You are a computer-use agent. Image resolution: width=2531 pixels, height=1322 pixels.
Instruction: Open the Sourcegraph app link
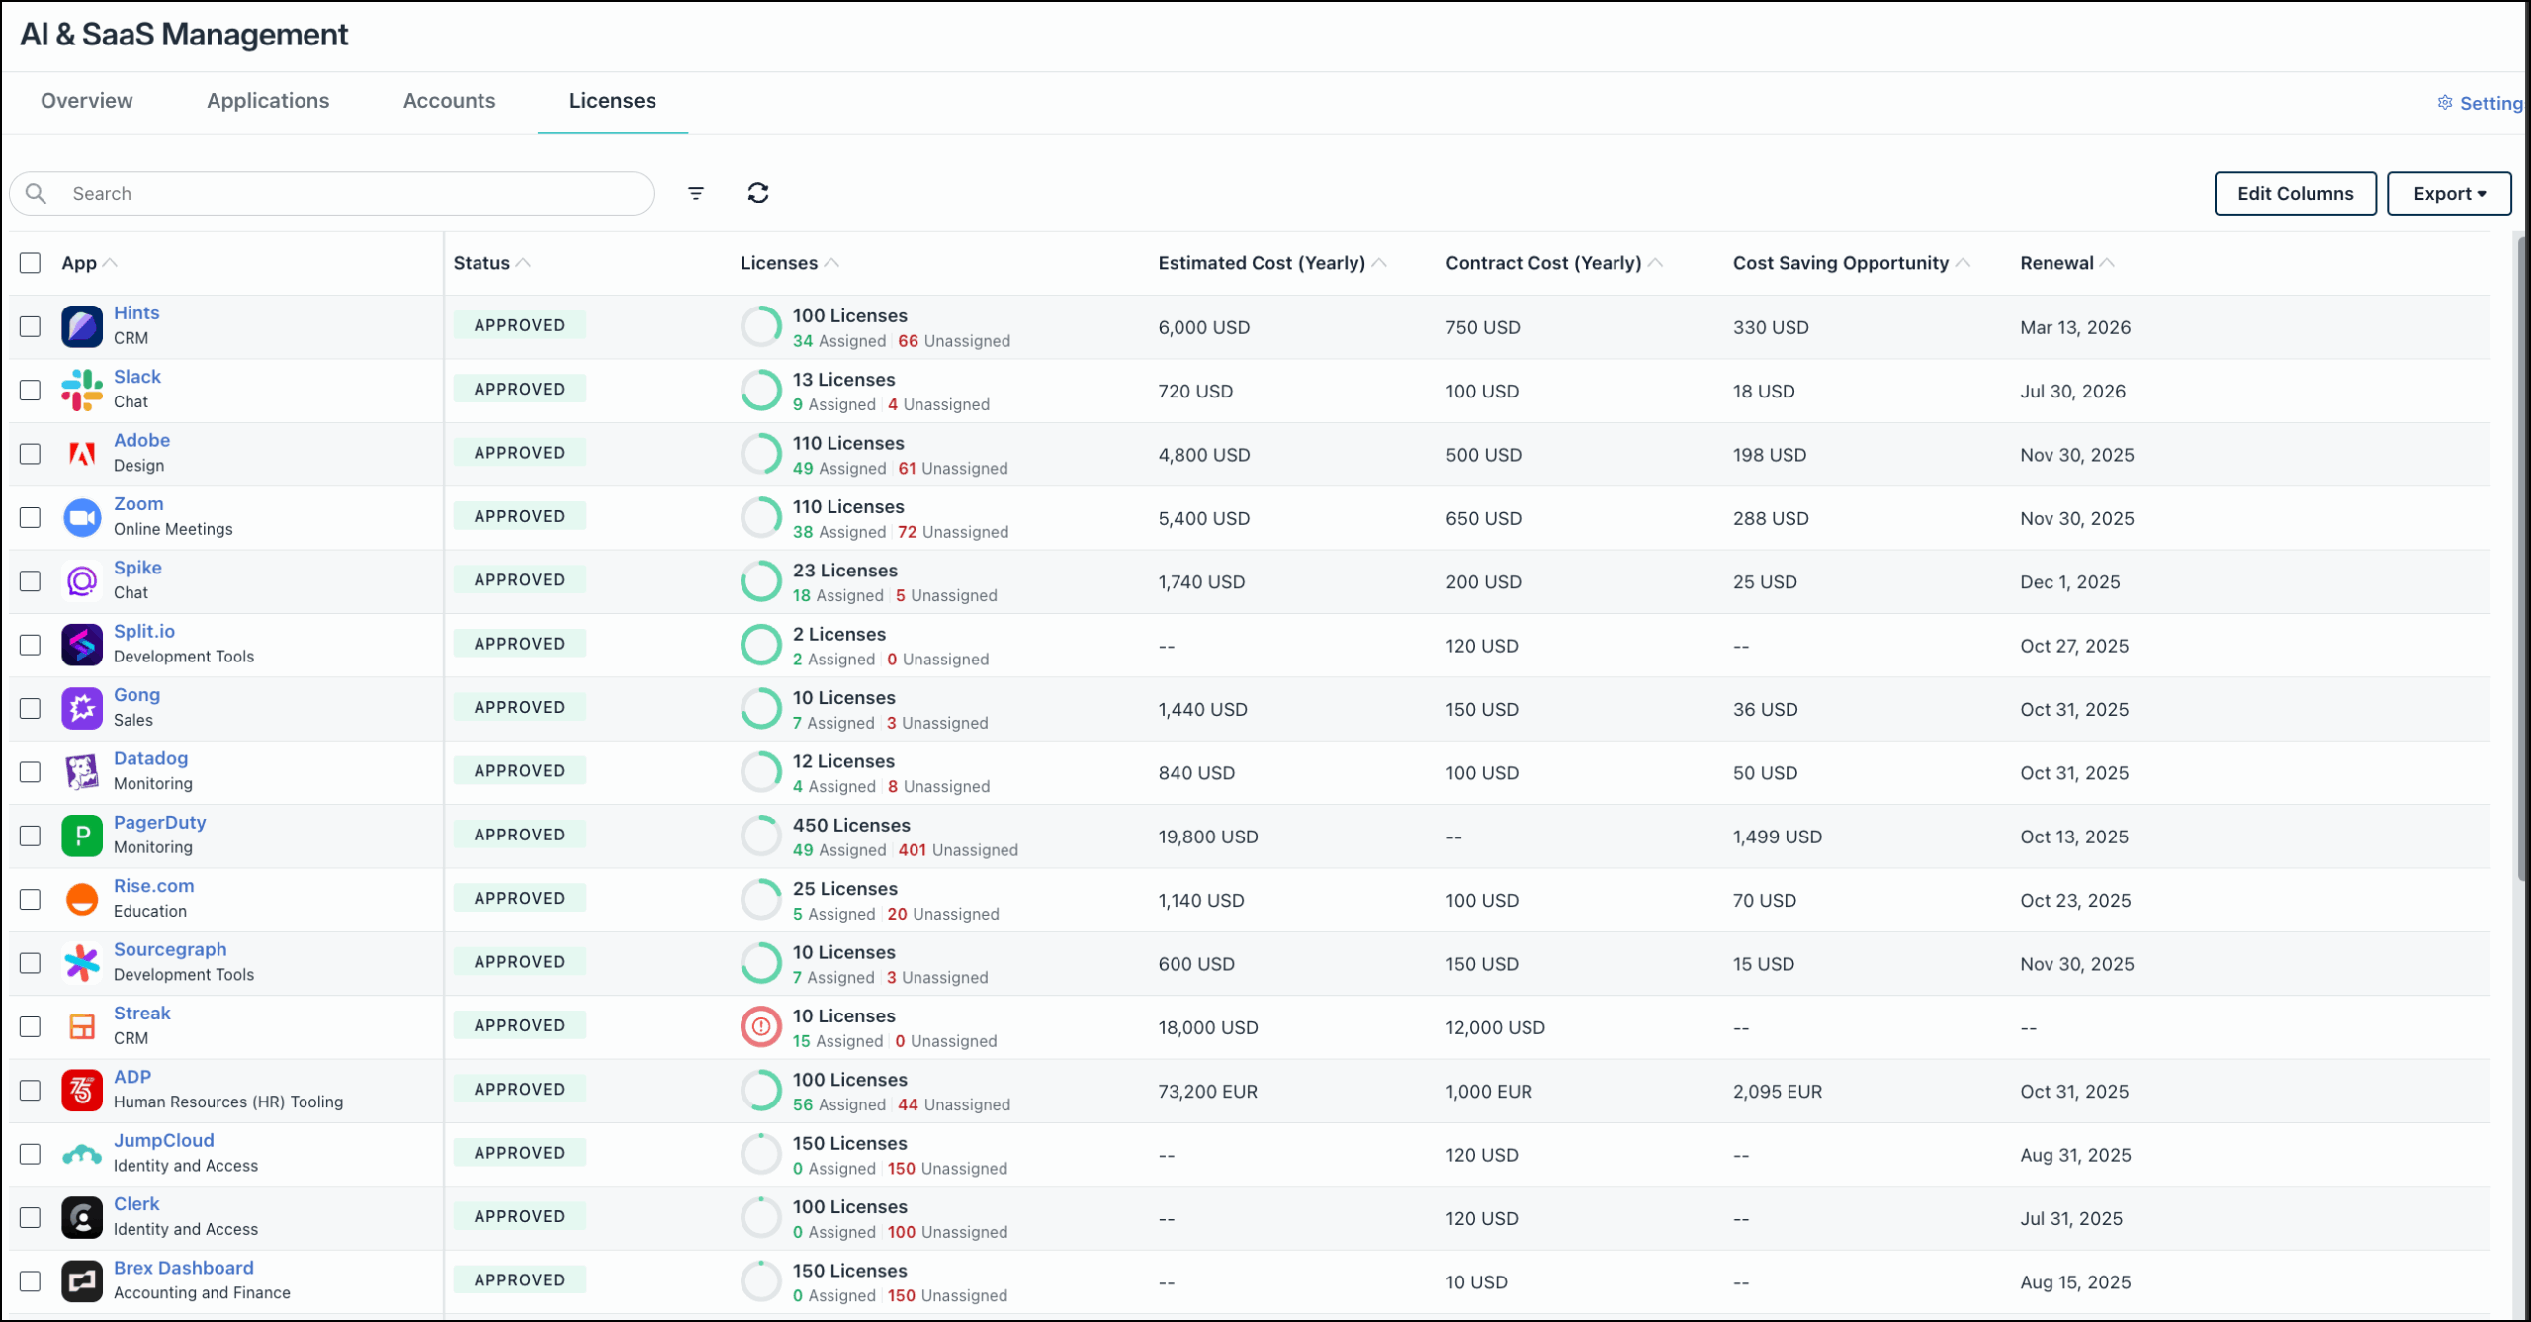(170, 948)
